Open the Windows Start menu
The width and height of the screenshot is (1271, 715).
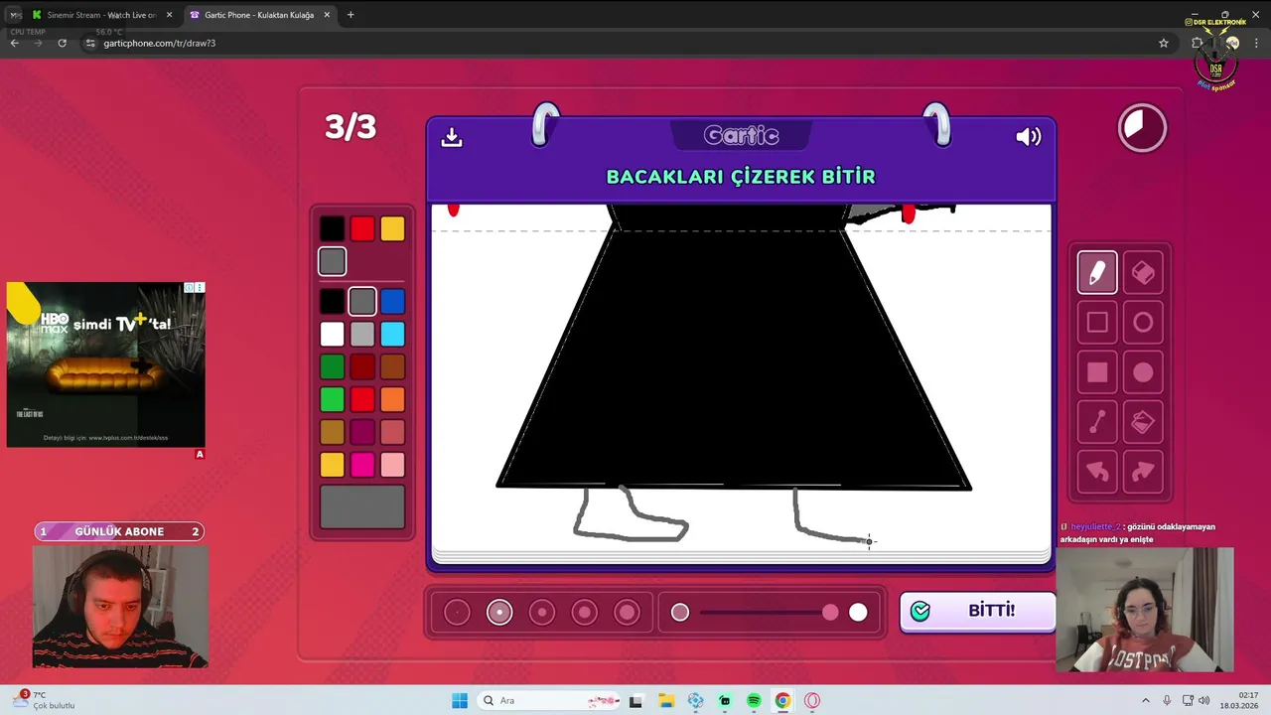tap(460, 701)
